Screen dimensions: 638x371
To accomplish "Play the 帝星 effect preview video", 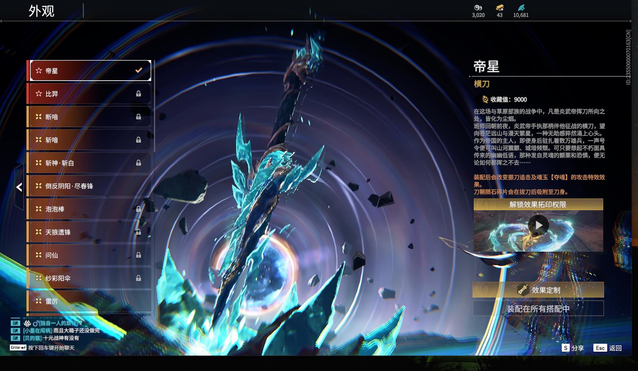I will pyautogui.click(x=539, y=225).
